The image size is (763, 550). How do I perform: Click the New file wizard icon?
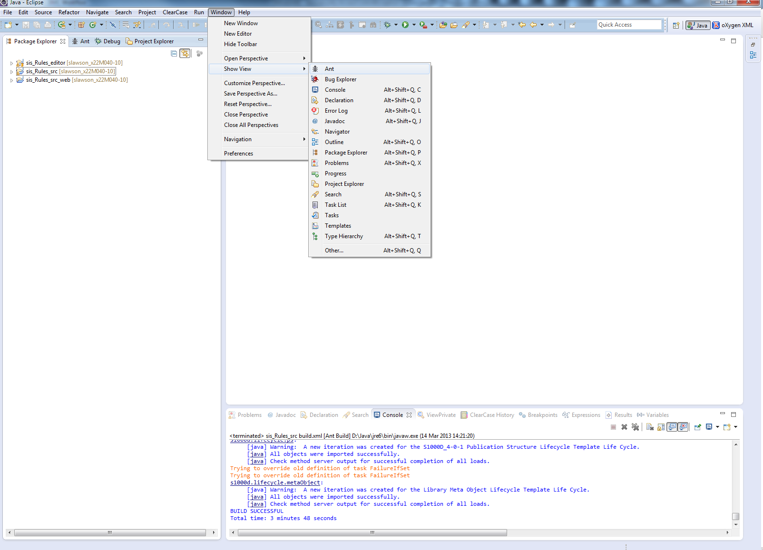pyautogui.click(x=8, y=25)
